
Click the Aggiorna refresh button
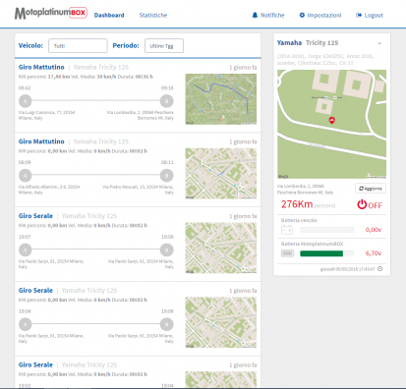371,189
